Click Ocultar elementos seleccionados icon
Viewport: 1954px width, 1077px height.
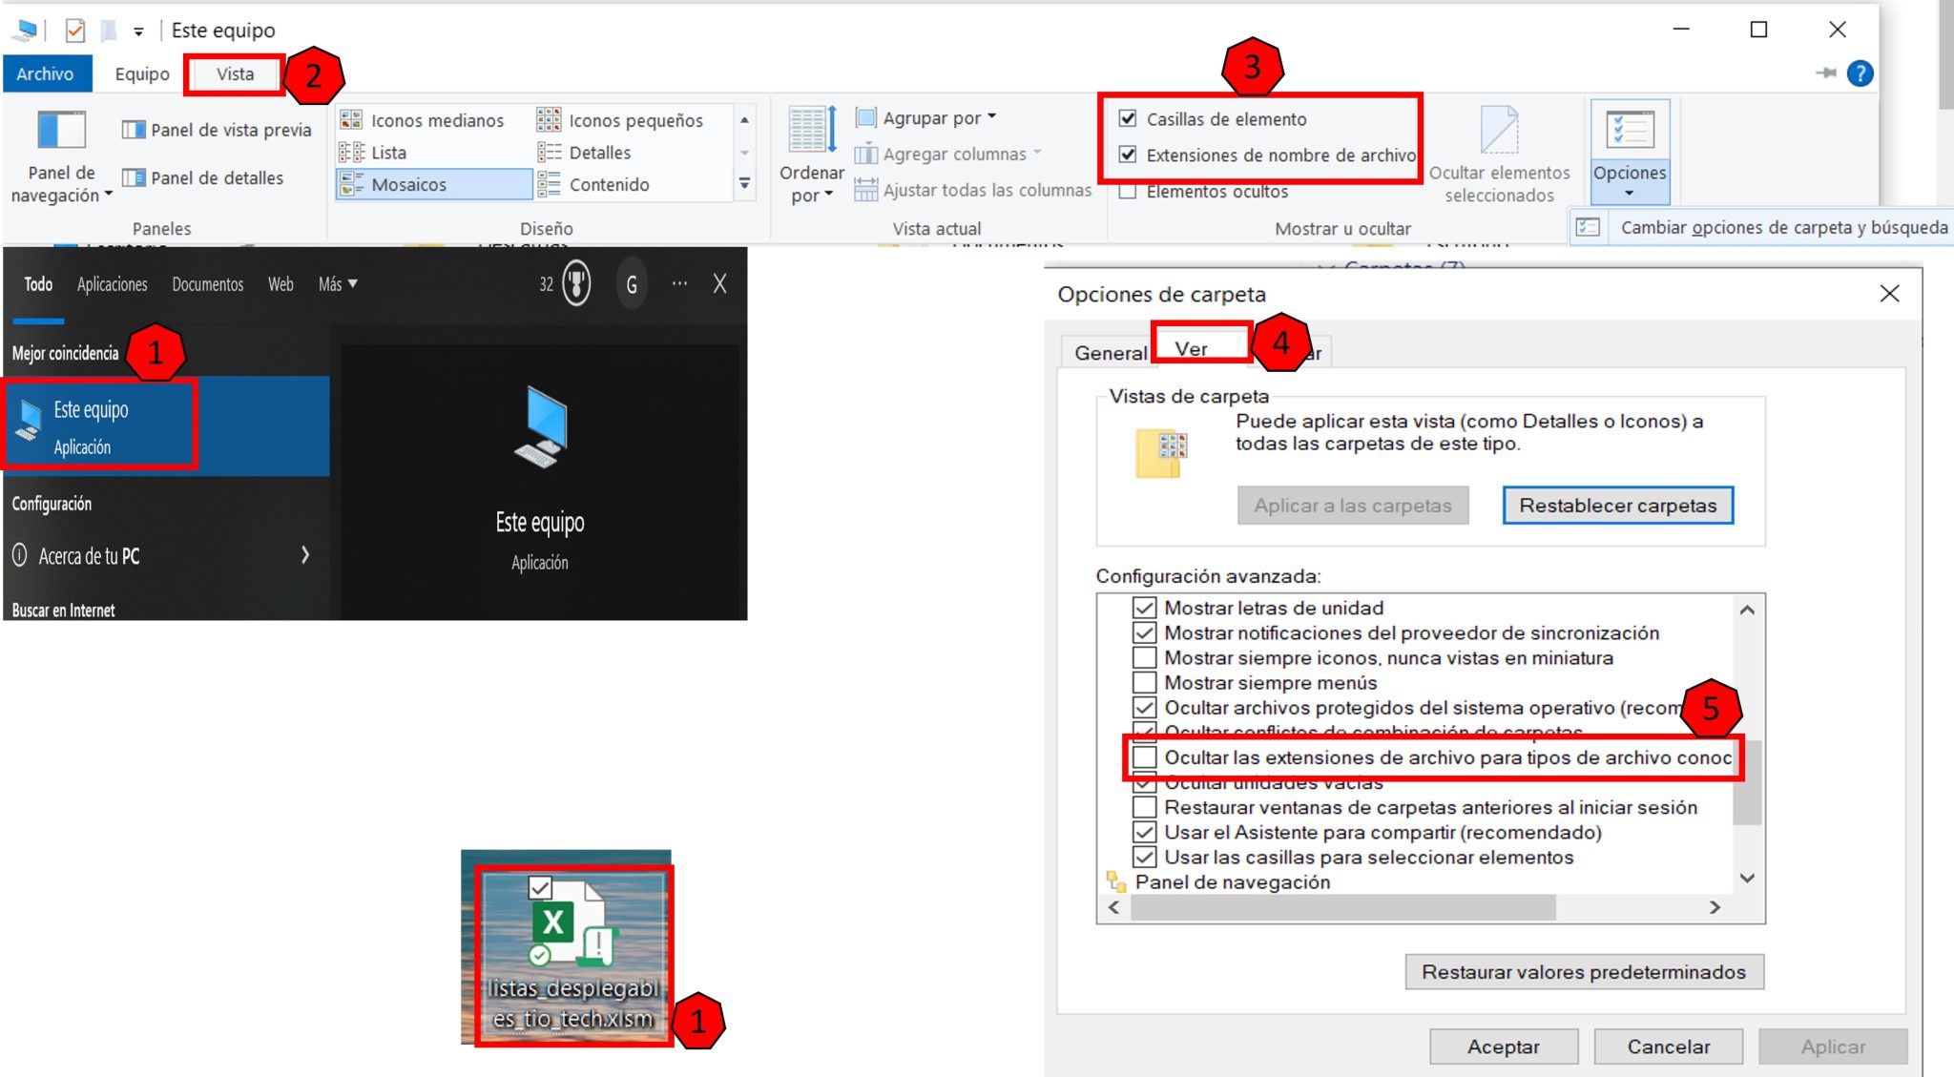[1499, 130]
